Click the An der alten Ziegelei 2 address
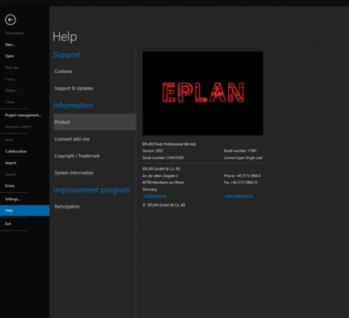349x318 pixels. click(160, 176)
